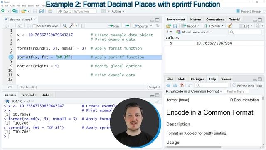Click the Environment search field

[x=245, y=32]
